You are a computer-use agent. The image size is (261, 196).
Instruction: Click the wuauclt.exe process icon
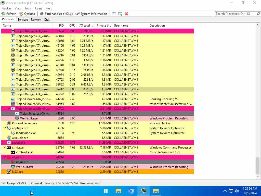(9, 138)
